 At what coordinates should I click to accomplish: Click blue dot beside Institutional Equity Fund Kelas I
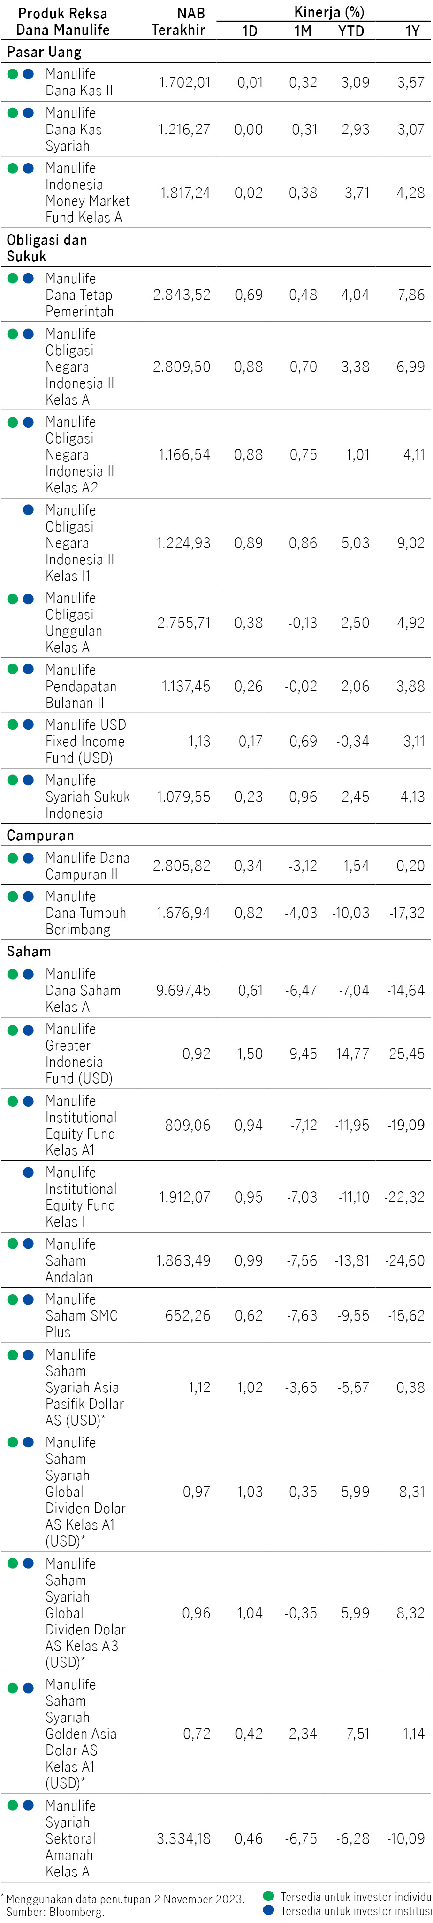[28, 1172]
